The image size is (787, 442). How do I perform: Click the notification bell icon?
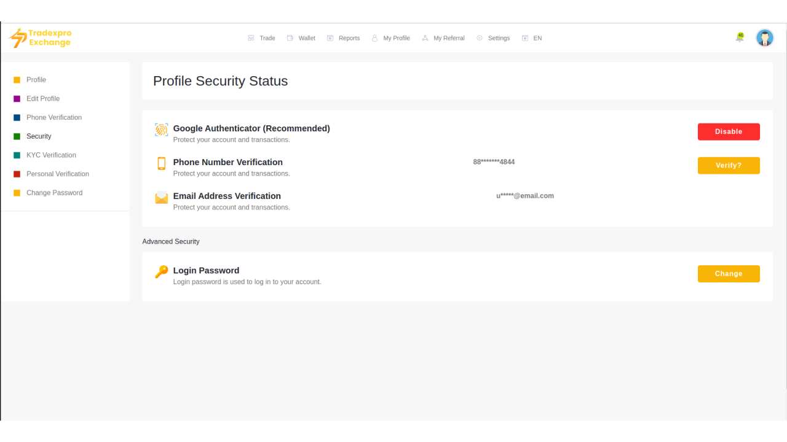(x=739, y=38)
